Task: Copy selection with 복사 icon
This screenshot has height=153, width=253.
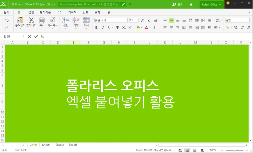Action: 42,20
